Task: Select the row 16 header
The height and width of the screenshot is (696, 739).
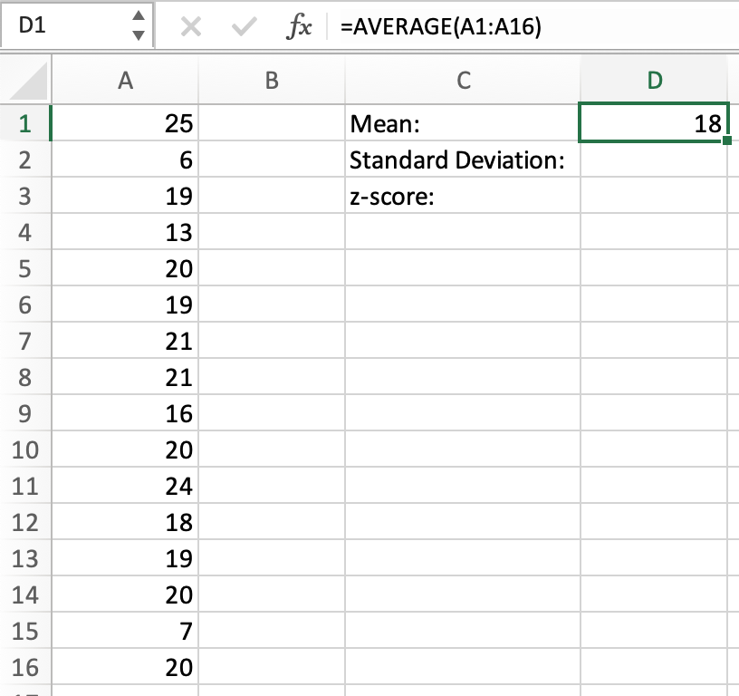Action: [24, 668]
